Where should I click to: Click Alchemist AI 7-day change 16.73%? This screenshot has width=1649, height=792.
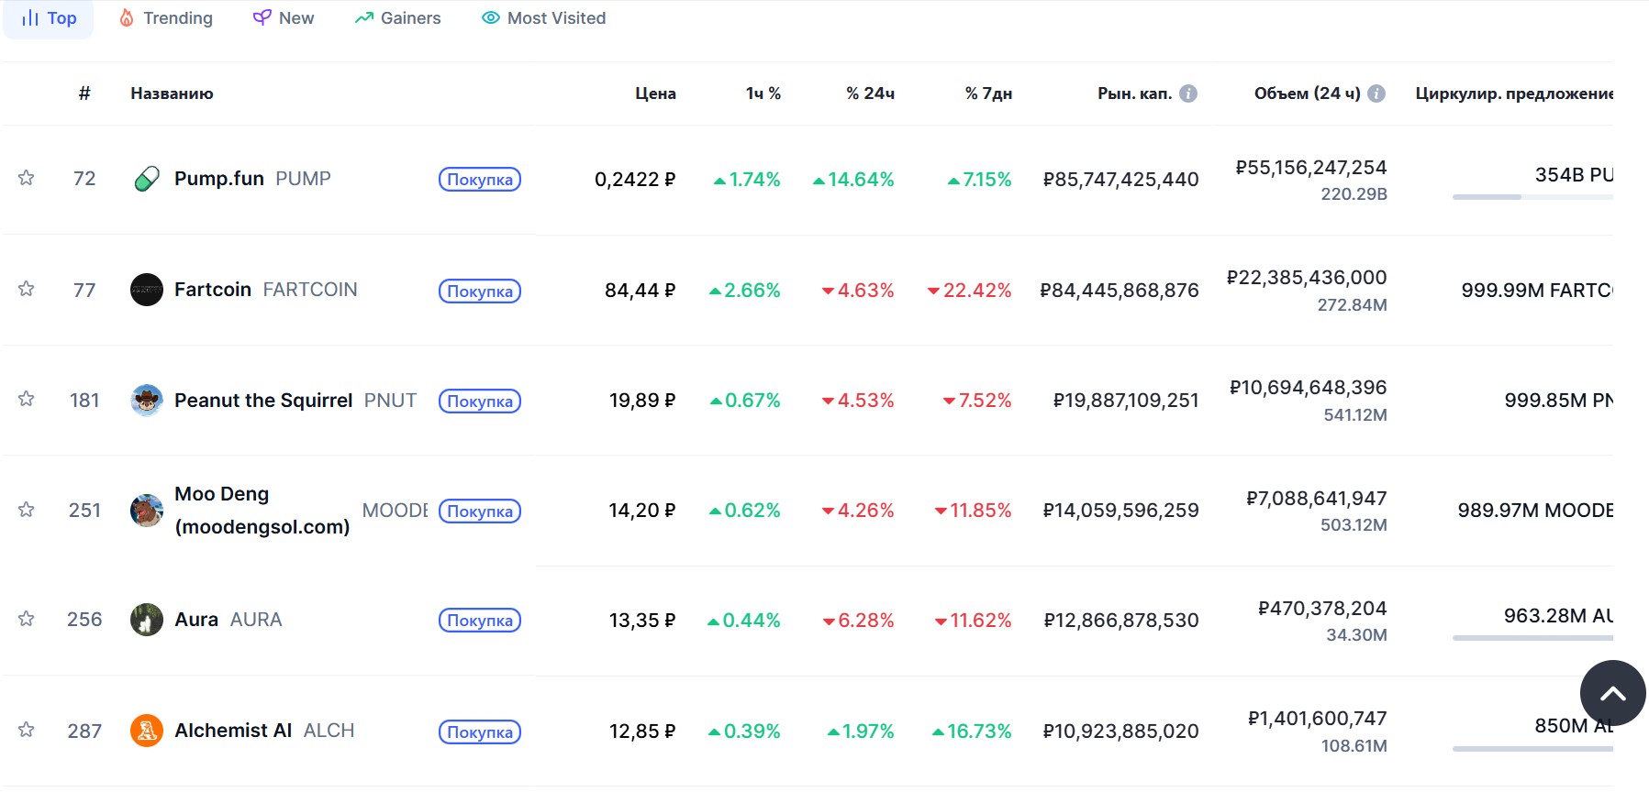click(x=972, y=731)
